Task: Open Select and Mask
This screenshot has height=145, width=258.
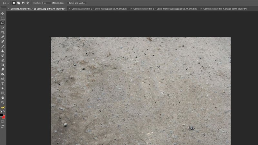Action: click(77, 3)
